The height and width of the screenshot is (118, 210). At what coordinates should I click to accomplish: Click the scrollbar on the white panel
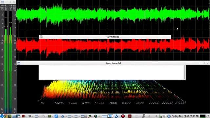[x=184, y=72]
